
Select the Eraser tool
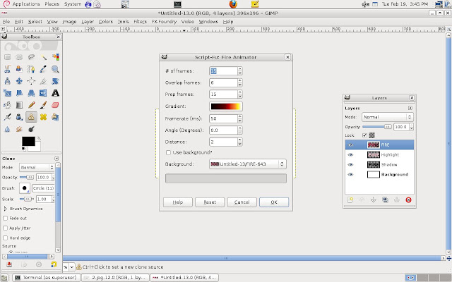click(x=55, y=105)
